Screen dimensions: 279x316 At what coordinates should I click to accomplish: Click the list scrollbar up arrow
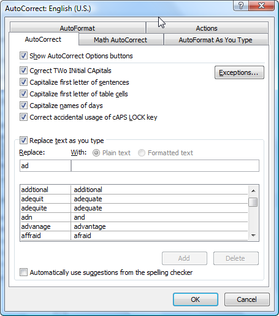point(253,191)
